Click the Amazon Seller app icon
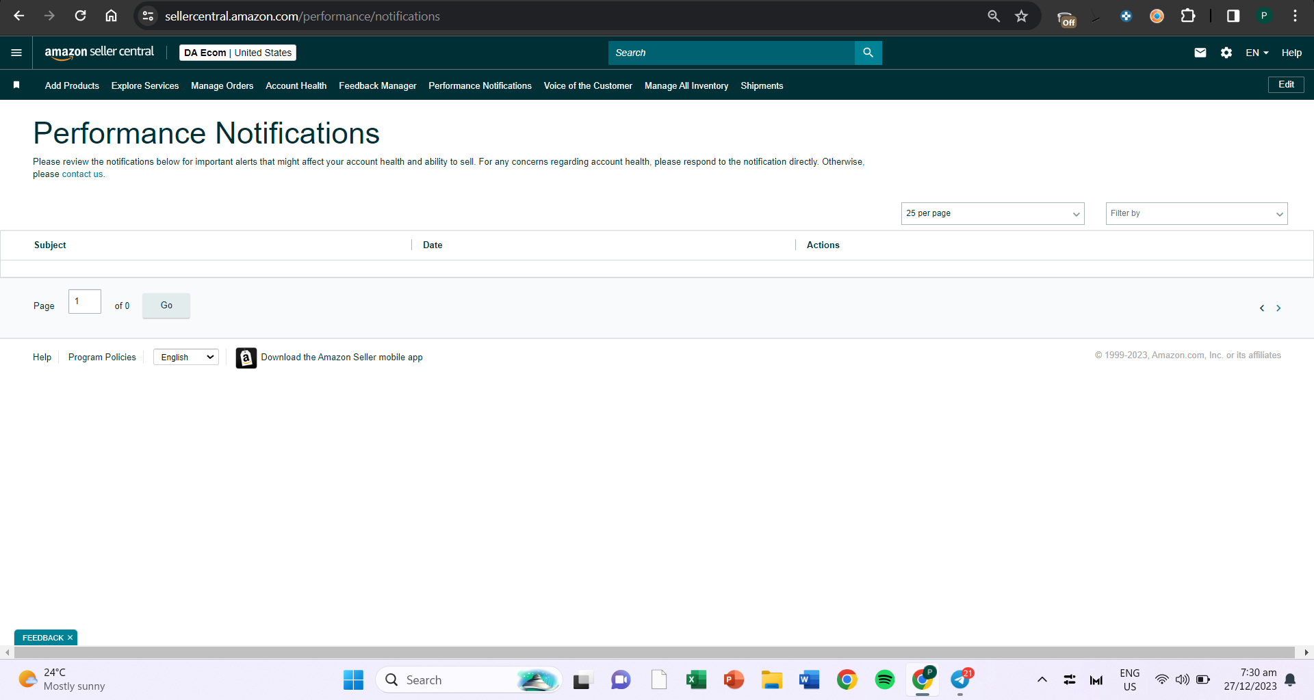The width and height of the screenshot is (1314, 700). (246, 358)
